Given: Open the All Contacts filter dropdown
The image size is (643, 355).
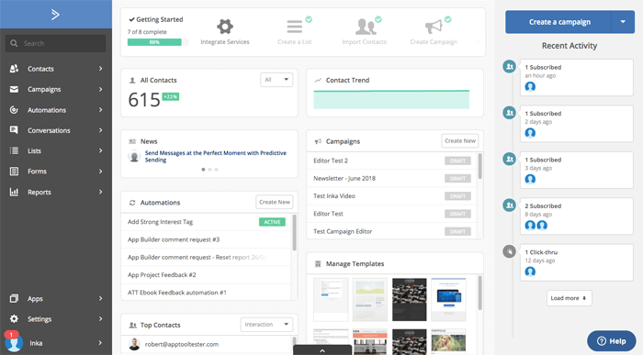Looking at the screenshot, I should (276, 80).
